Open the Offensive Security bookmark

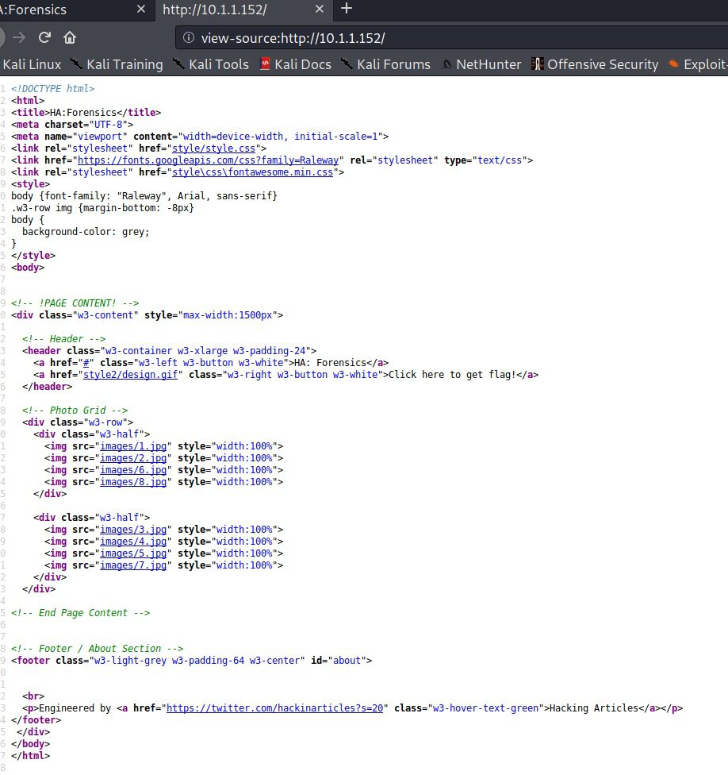595,64
